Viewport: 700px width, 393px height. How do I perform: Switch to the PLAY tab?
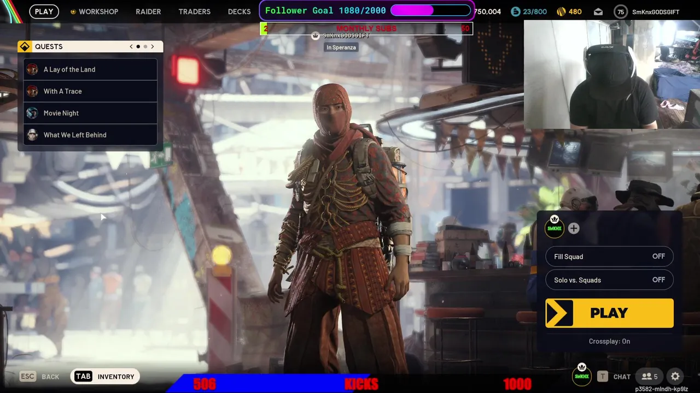[x=44, y=11]
